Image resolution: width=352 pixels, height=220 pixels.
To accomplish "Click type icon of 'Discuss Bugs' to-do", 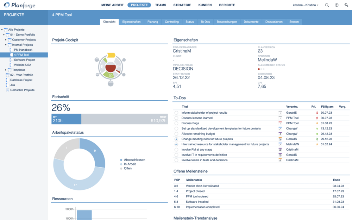I will [280, 123].
